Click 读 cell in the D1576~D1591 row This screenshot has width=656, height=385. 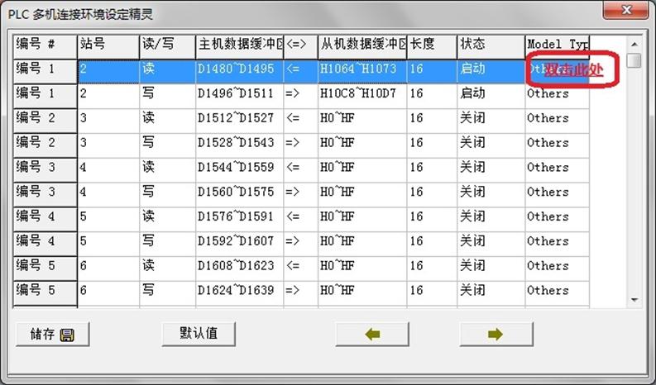(167, 220)
